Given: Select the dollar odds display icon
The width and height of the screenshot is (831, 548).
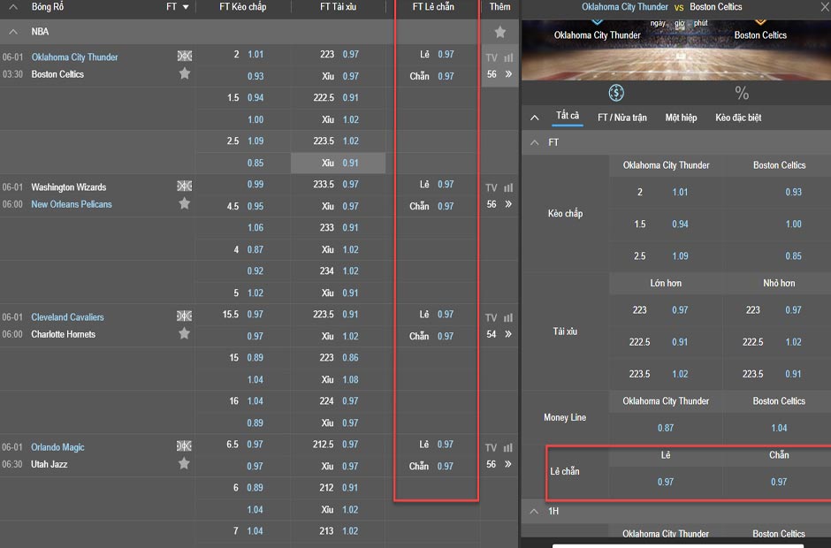Looking at the screenshot, I should pos(616,93).
